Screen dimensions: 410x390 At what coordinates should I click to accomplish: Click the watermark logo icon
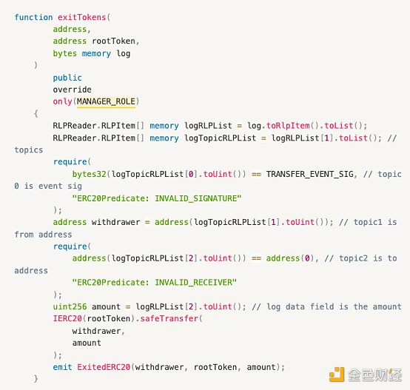point(337,374)
